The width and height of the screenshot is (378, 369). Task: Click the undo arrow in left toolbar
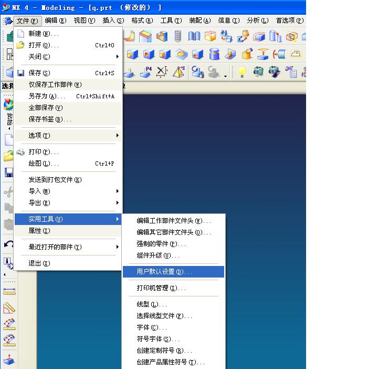point(9,244)
